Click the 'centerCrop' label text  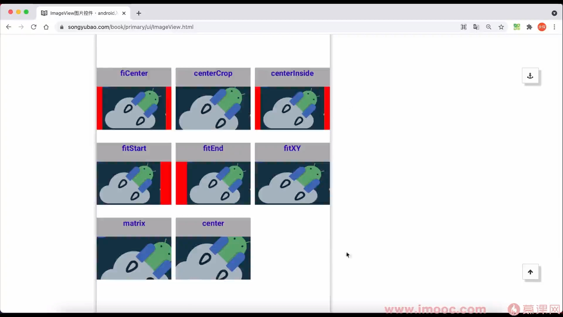pyautogui.click(x=213, y=73)
